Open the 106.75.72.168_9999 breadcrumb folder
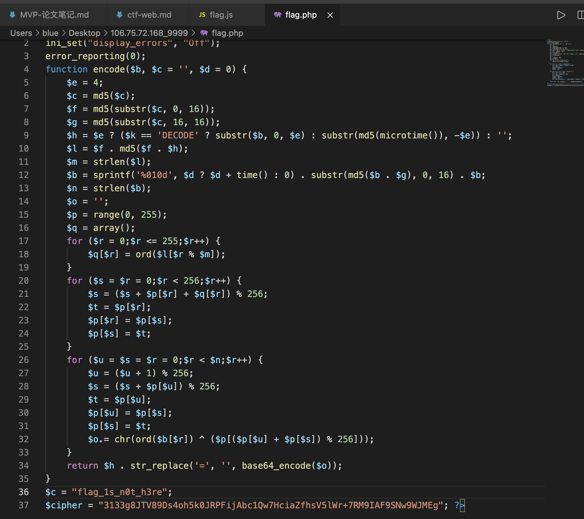 click(x=149, y=33)
